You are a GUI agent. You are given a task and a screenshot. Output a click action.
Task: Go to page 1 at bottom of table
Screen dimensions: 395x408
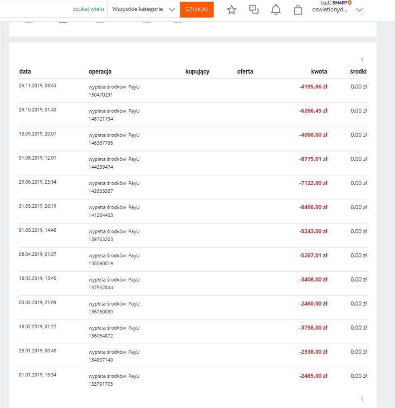(362, 399)
